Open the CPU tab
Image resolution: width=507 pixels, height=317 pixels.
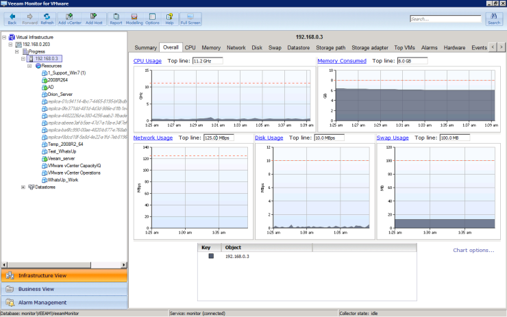[x=190, y=47]
